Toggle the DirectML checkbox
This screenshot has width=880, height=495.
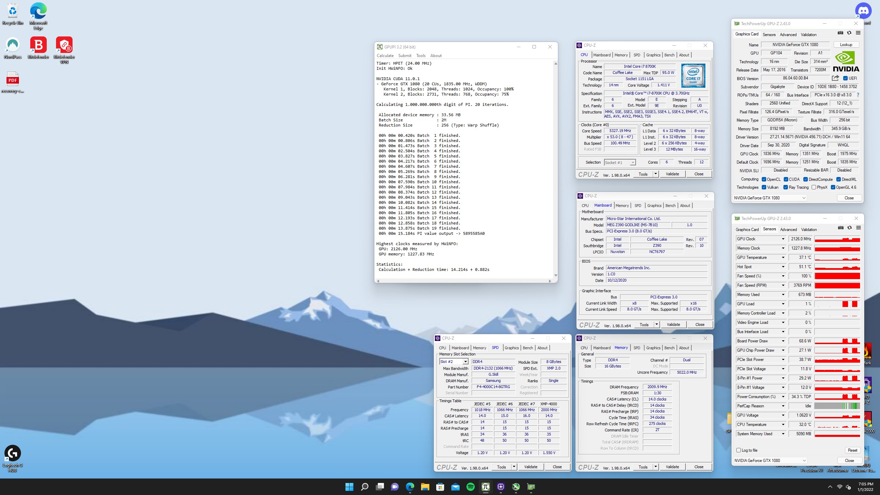(x=838, y=179)
